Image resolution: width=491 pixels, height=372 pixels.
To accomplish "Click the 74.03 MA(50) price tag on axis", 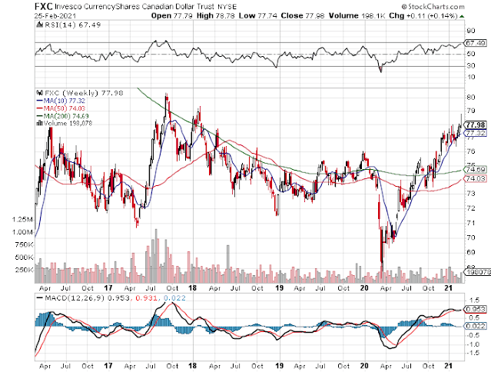I will [x=476, y=178].
